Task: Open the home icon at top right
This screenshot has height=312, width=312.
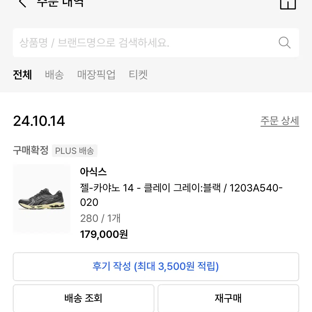Action: [x=288, y=4]
